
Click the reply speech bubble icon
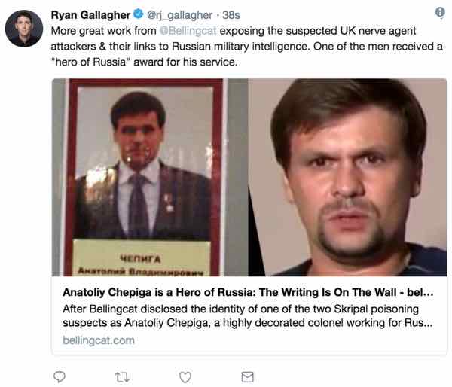point(60,376)
